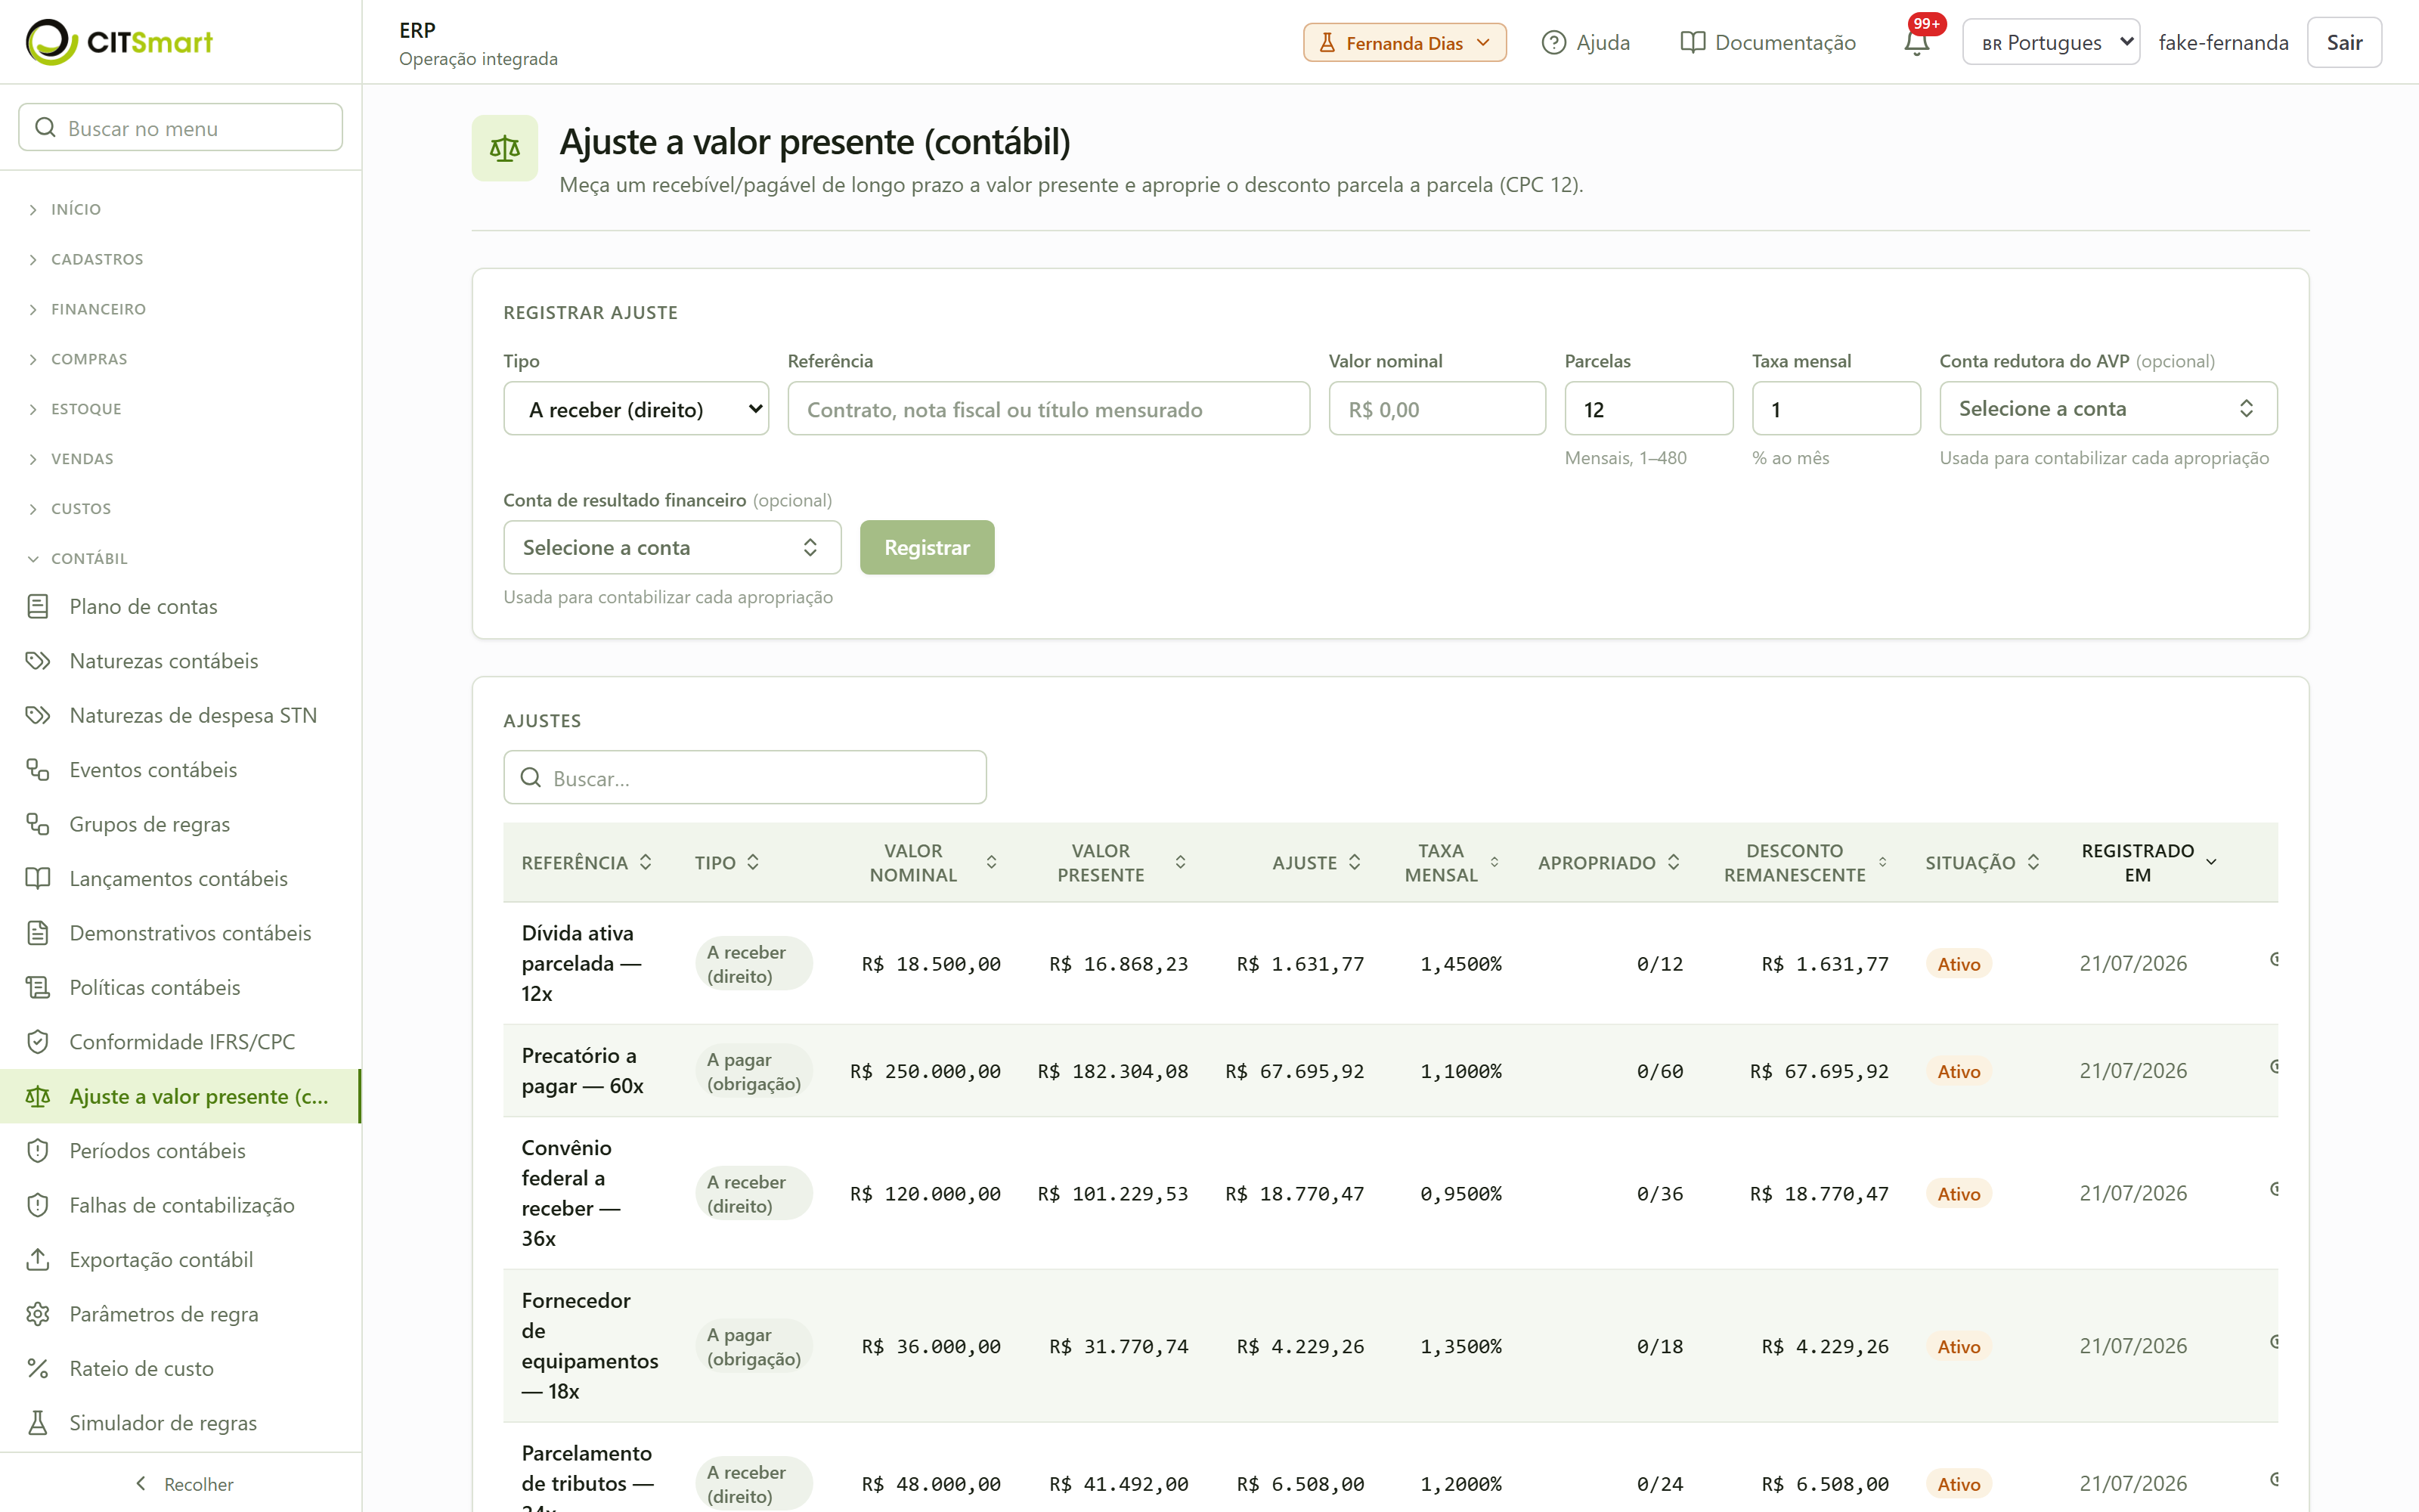Click the Taxa mensal field
This screenshot has height=1512, width=2419.
[x=1835, y=409]
